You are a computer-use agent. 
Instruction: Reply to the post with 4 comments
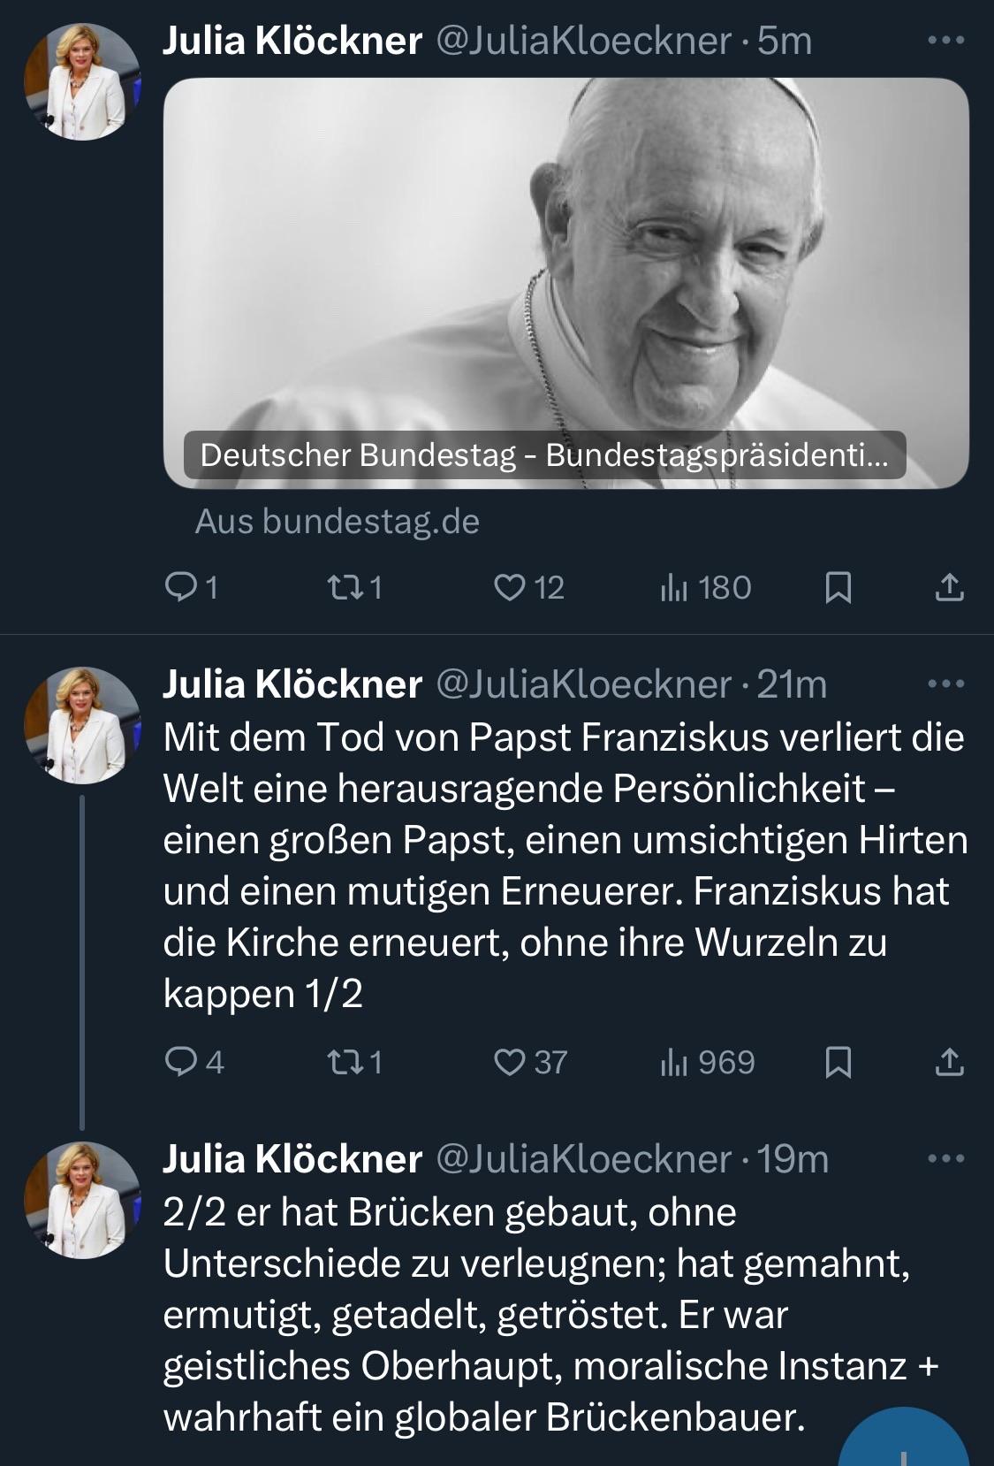pyautogui.click(x=194, y=1062)
